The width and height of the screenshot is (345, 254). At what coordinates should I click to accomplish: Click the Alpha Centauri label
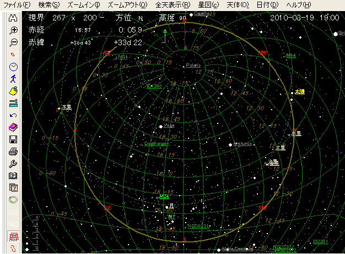(237, 248)
